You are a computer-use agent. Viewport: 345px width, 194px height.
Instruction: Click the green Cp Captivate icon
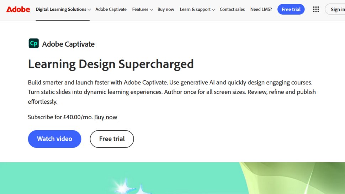pos(34,43)
